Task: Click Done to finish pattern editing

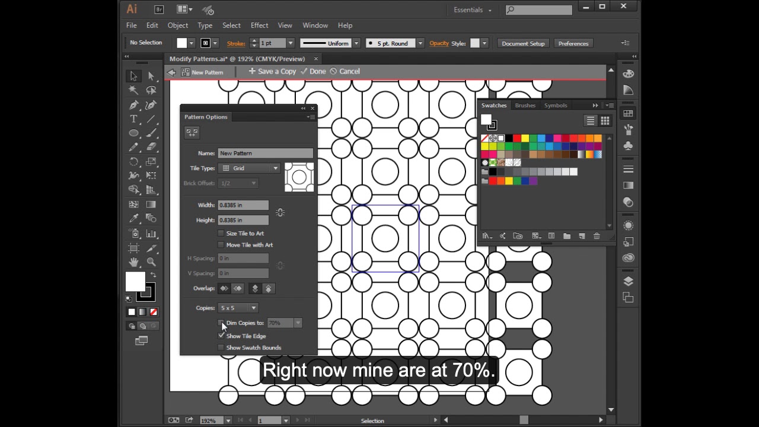Action: (x=313, y=71)
